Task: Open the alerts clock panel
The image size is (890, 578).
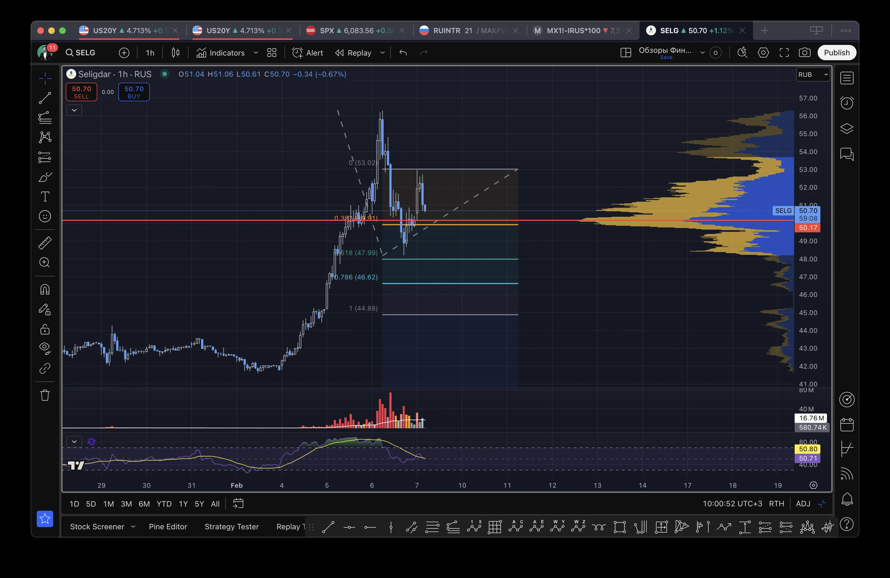Action: 847,103
